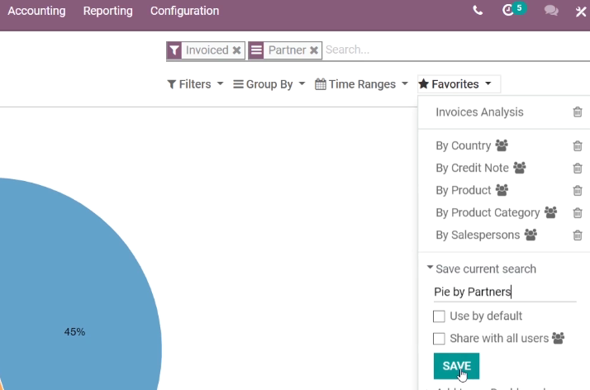The height and width of the screenshot is (390, 590).
Task: Open the activities clock icon with badge
Action: (x=514, y=9)
